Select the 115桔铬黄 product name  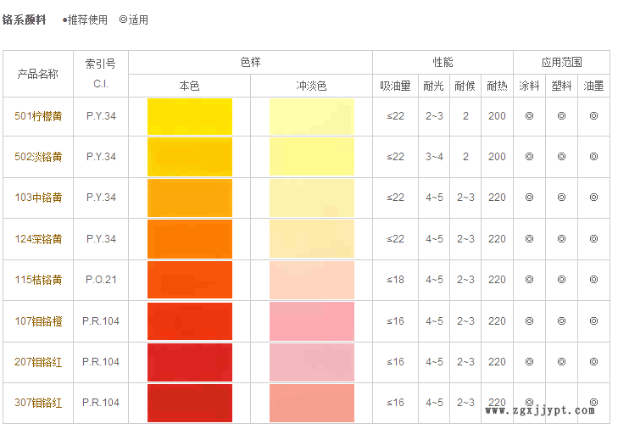coord(38,280)
